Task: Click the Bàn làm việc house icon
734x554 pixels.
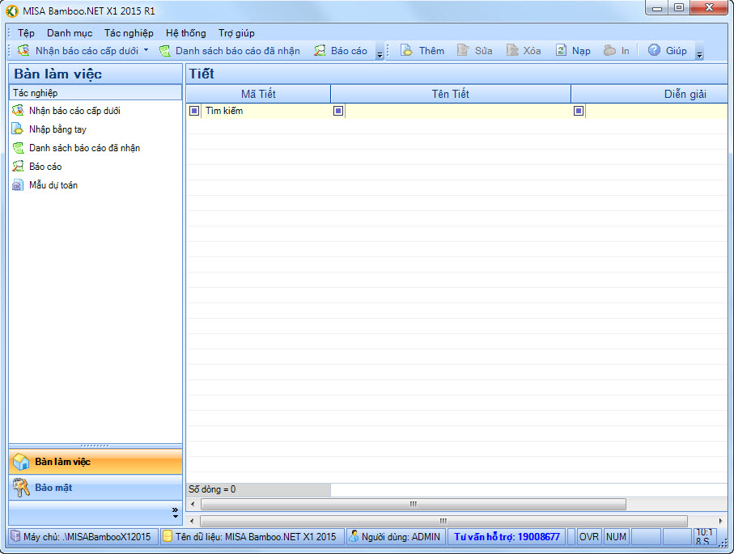Action: coord(21,462)
